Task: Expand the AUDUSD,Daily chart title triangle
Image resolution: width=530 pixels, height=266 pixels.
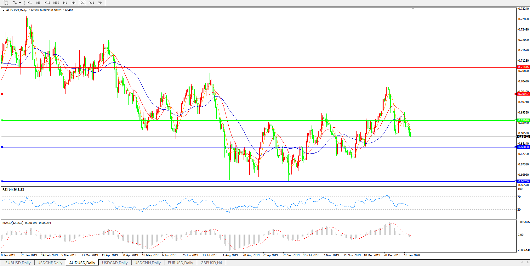Action: coord(3,10)
